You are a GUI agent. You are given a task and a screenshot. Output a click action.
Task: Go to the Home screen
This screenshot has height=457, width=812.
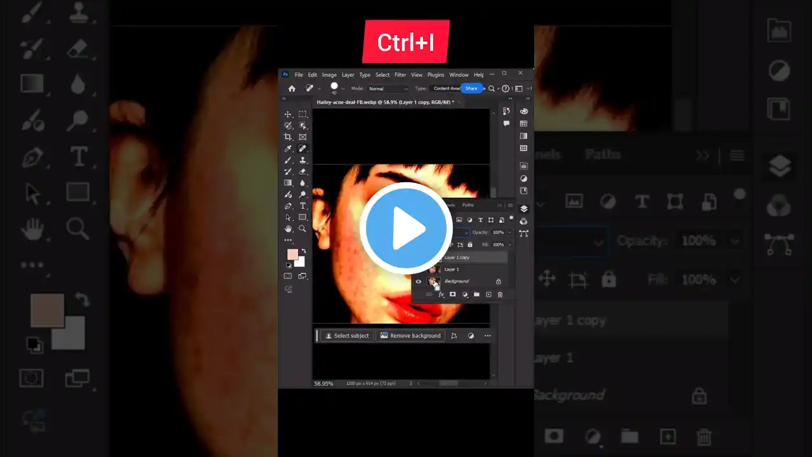292,88
